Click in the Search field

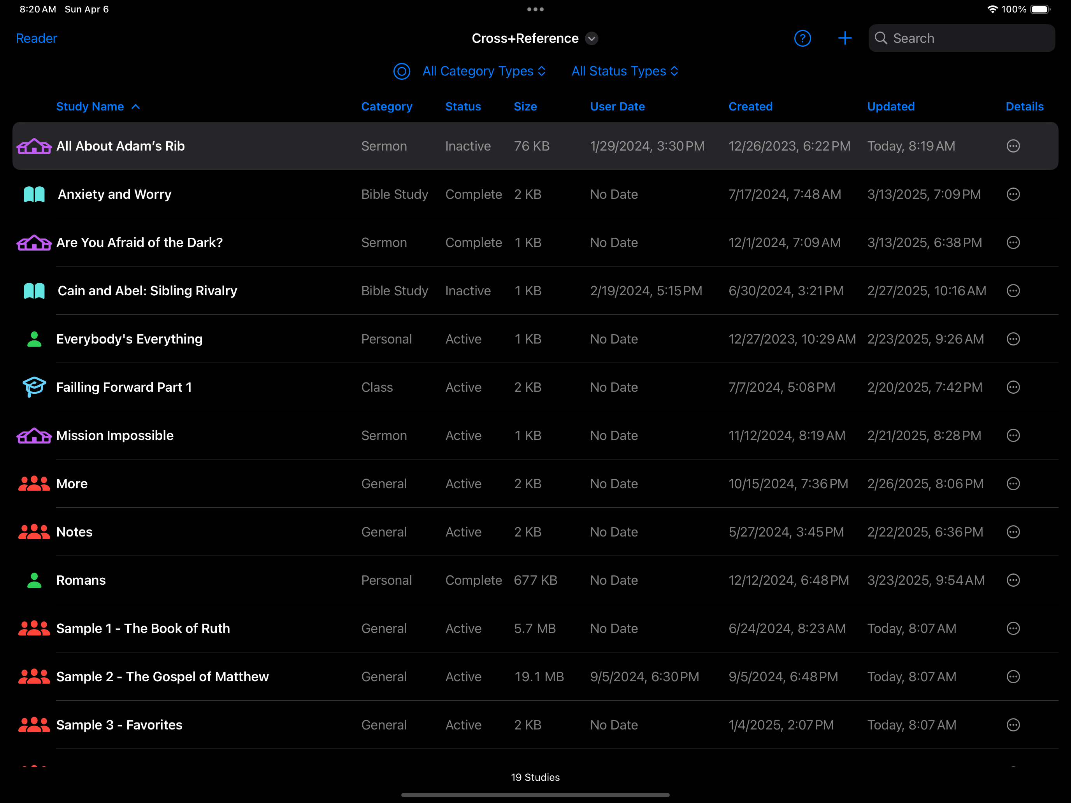[962, 38]
